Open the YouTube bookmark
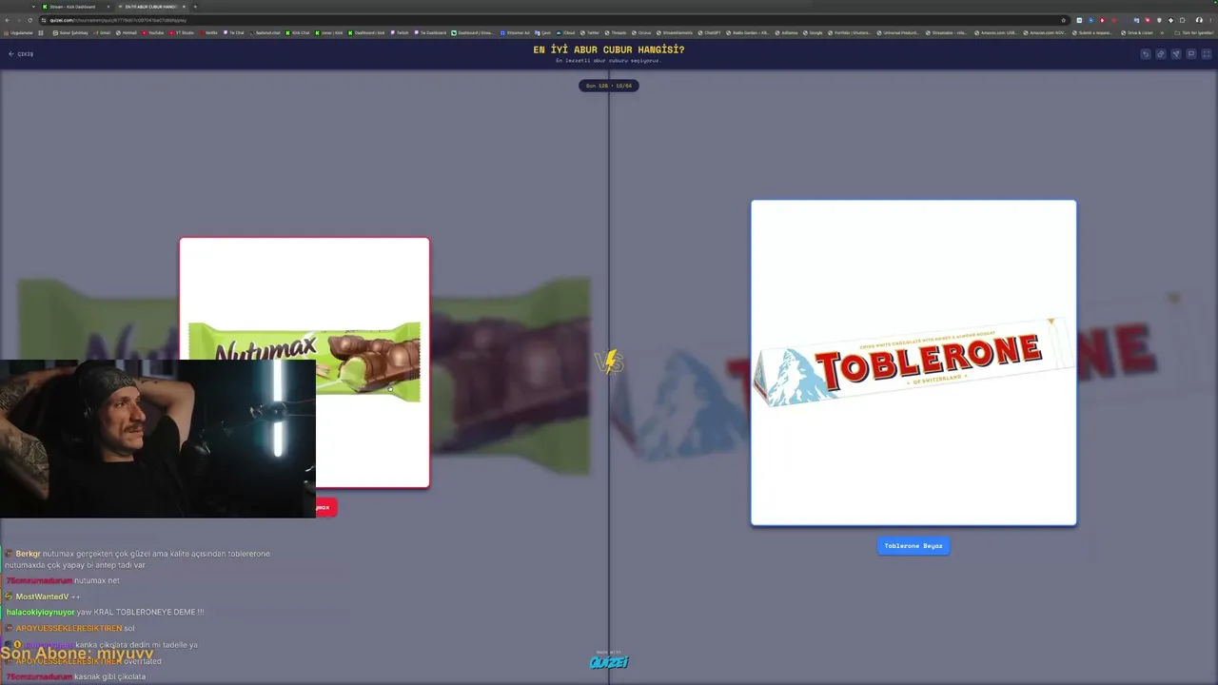This screenshot has width=1218, height=685. pos(153,32)
